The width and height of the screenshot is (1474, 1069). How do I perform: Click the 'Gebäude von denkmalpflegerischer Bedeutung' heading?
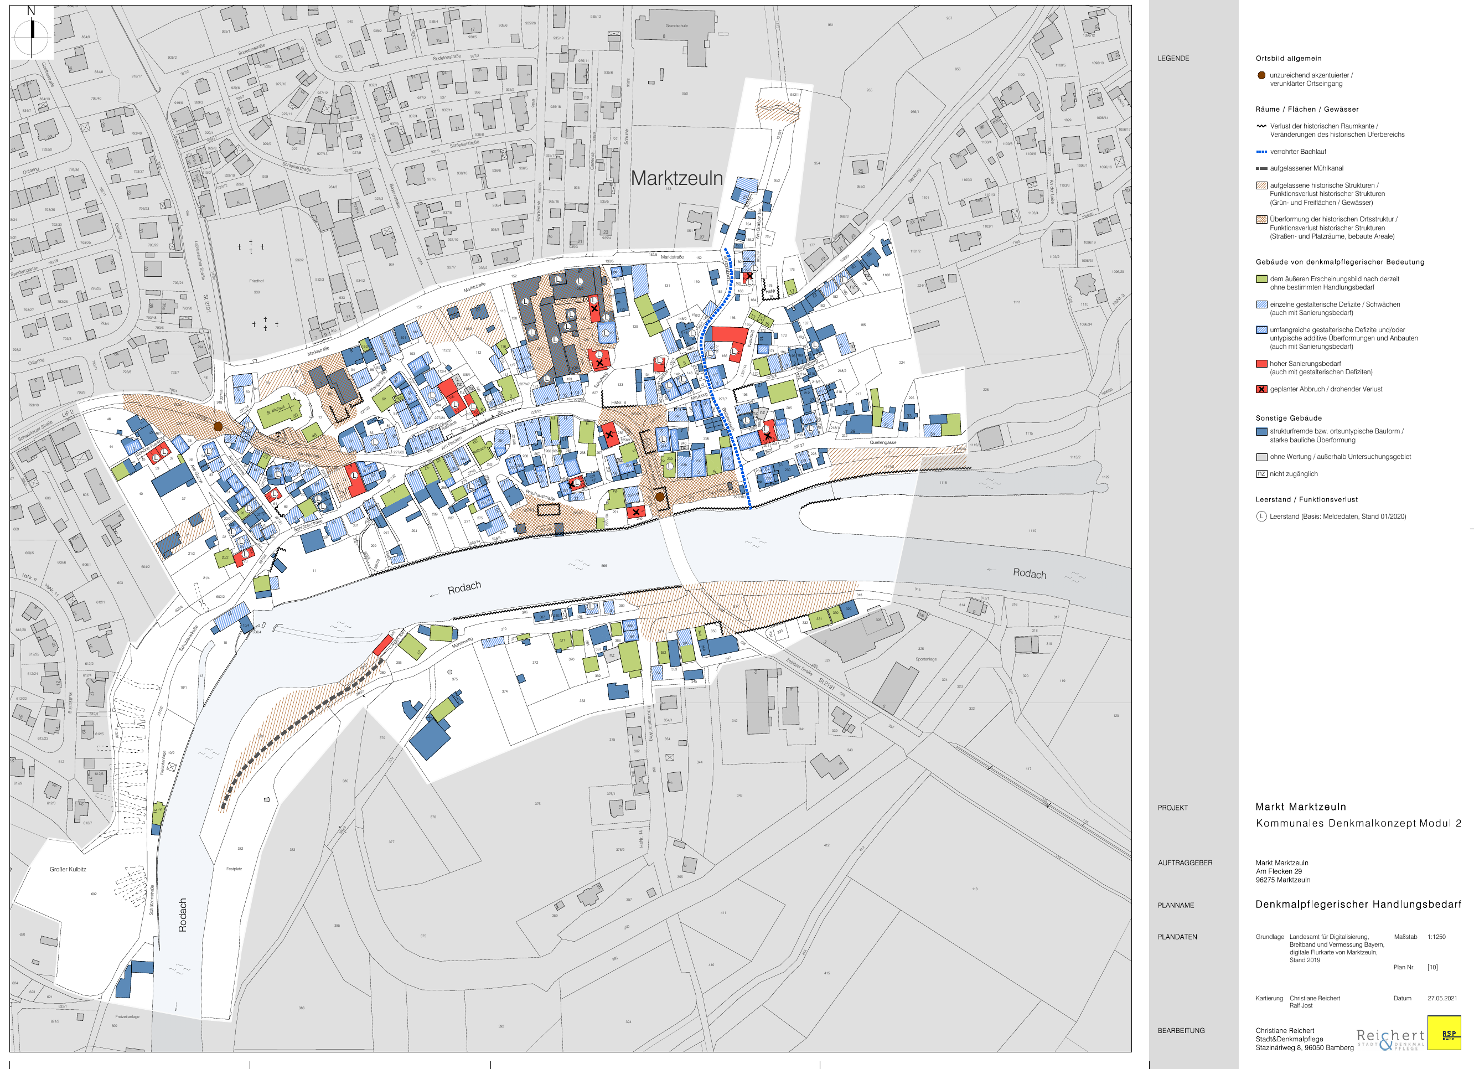pyautogui.click(x=1339, y=262)
